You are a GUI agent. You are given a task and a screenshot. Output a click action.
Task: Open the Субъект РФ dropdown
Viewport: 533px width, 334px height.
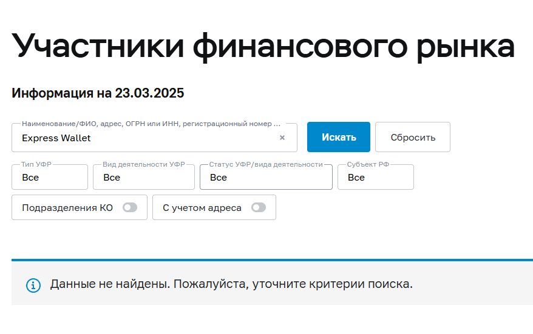[x=376, y=177]
